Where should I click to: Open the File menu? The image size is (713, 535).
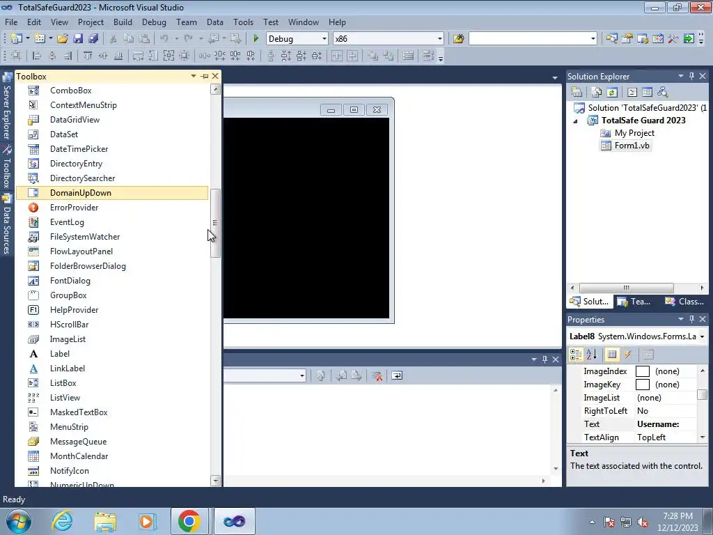click(x=11, y=22)
